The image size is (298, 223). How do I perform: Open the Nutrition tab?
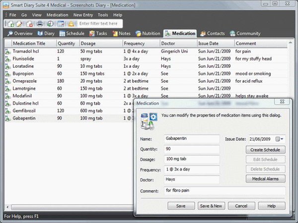point(148,34)
